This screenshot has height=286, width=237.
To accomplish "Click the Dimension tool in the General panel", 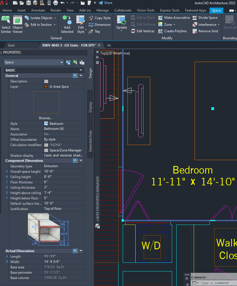I will pyautogui.click(x=100, y=25).
